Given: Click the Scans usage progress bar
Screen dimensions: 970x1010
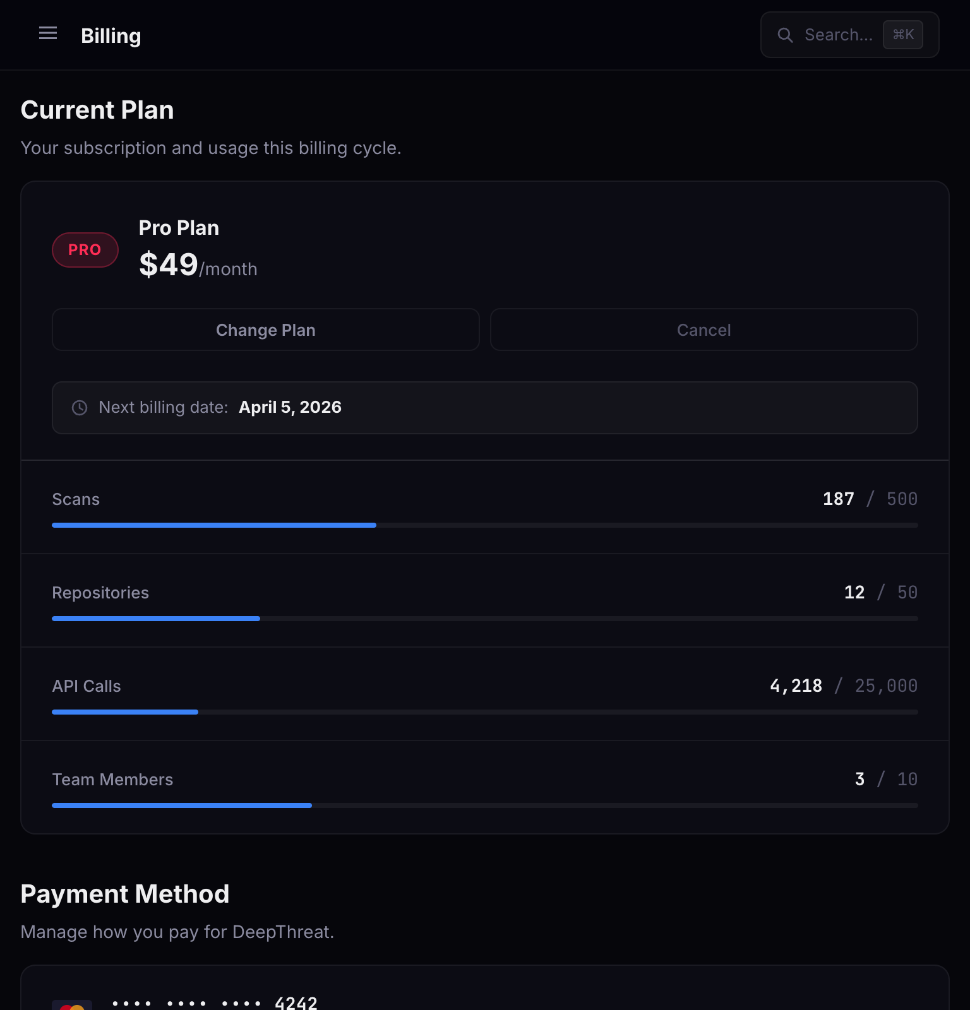Looking at the screenshot, I should click(x=484, y=525).
